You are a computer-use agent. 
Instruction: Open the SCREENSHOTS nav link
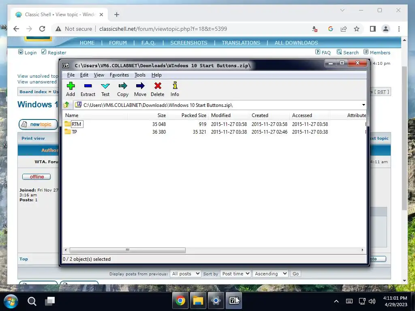(189, 43)
